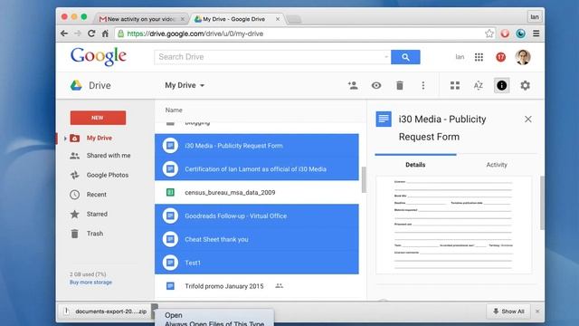The image size is (579, 326).
Task: Close the details pane with the X
Action: click(528, 119)
